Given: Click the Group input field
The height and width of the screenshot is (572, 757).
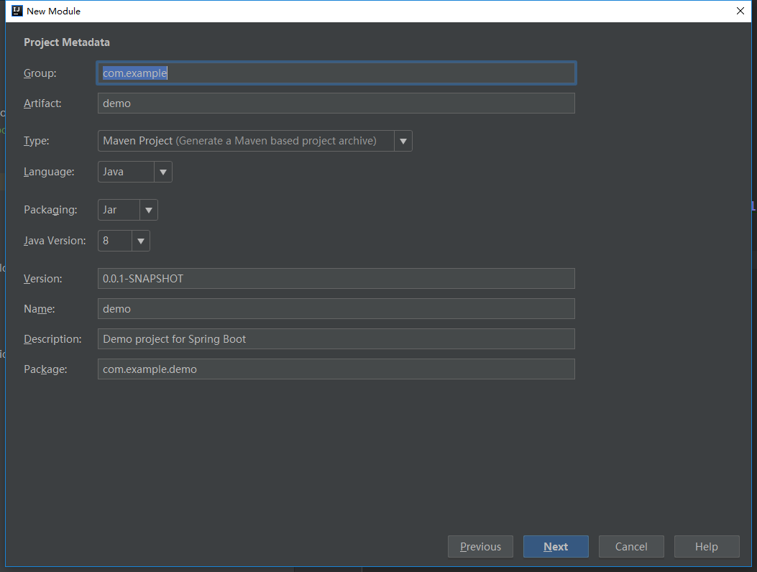Looking at the screenshot, I should click(x=336, y=73).
